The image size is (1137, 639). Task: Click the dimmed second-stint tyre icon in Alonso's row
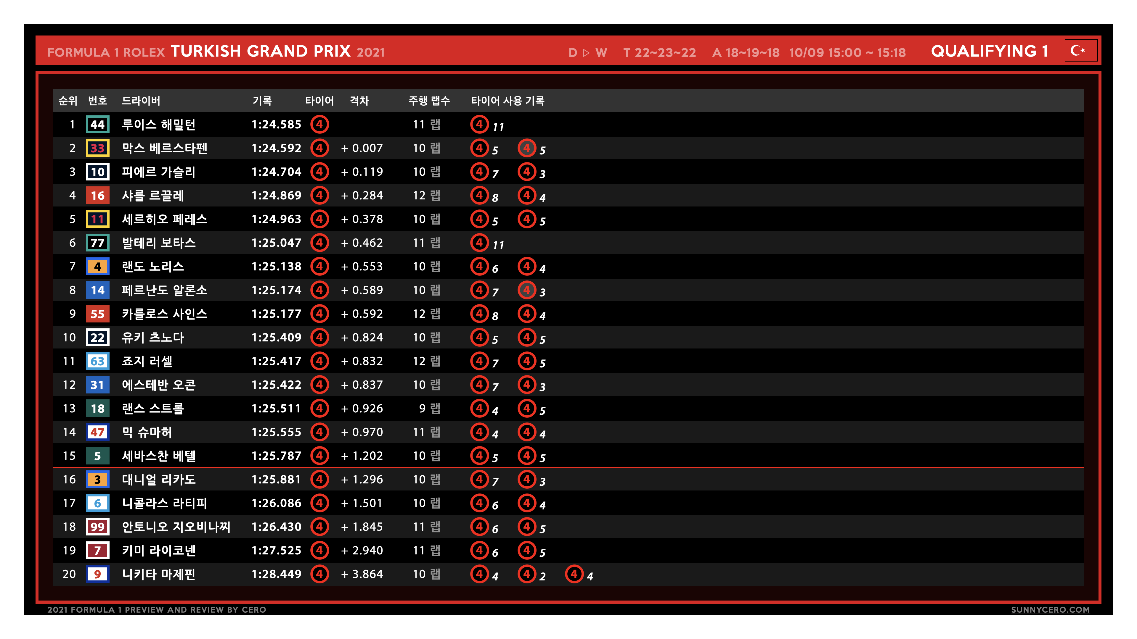coord(526,290)
